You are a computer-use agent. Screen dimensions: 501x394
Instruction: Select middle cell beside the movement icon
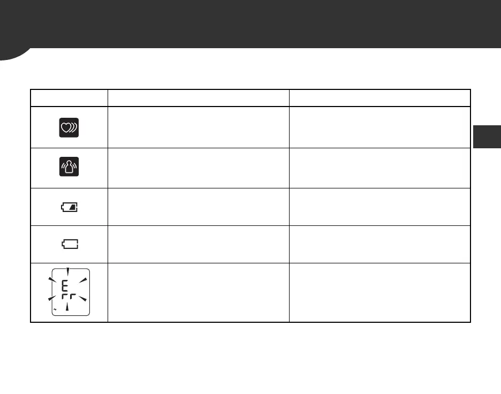click(198, 168)
